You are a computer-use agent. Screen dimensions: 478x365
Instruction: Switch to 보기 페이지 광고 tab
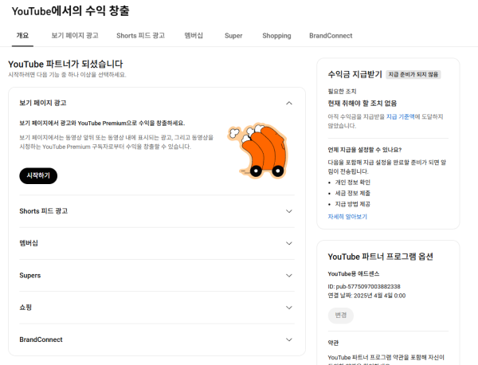point(75,36)
